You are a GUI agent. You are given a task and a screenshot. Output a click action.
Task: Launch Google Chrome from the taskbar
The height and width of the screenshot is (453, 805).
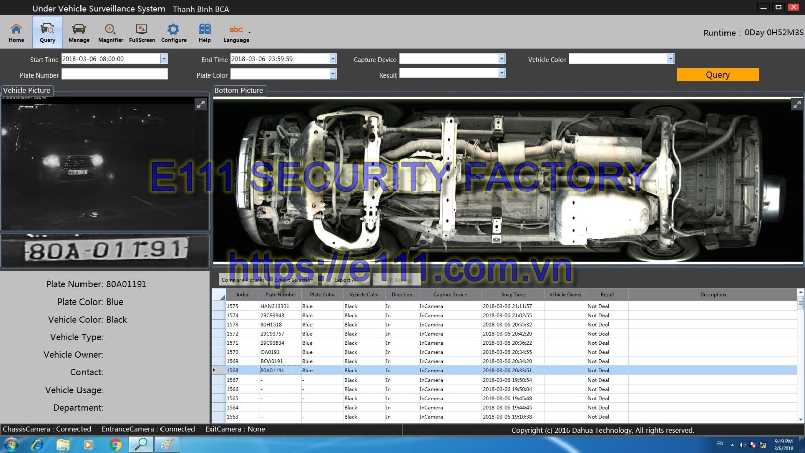(x=115, y=445)
